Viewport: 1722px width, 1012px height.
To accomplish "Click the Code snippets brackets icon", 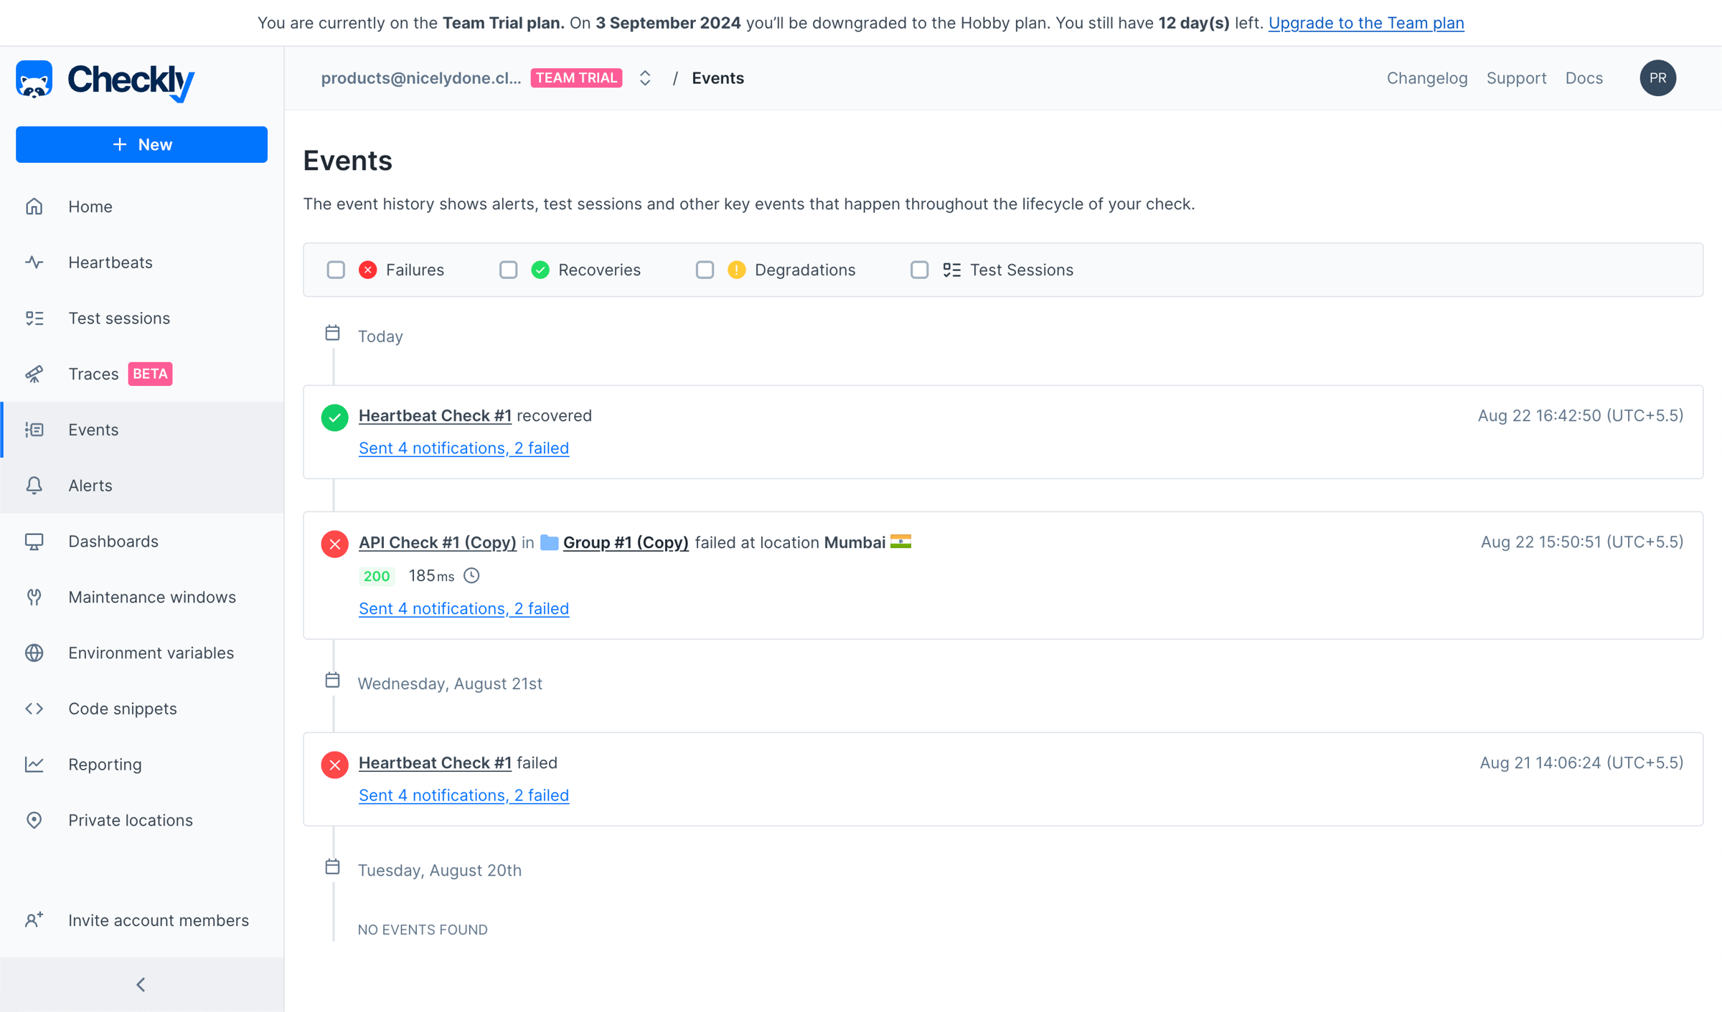I will (34, 709).
